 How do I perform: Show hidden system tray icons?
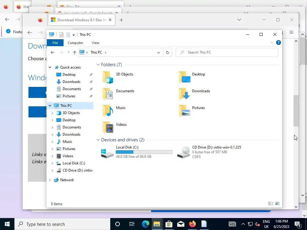coord(243,224)
